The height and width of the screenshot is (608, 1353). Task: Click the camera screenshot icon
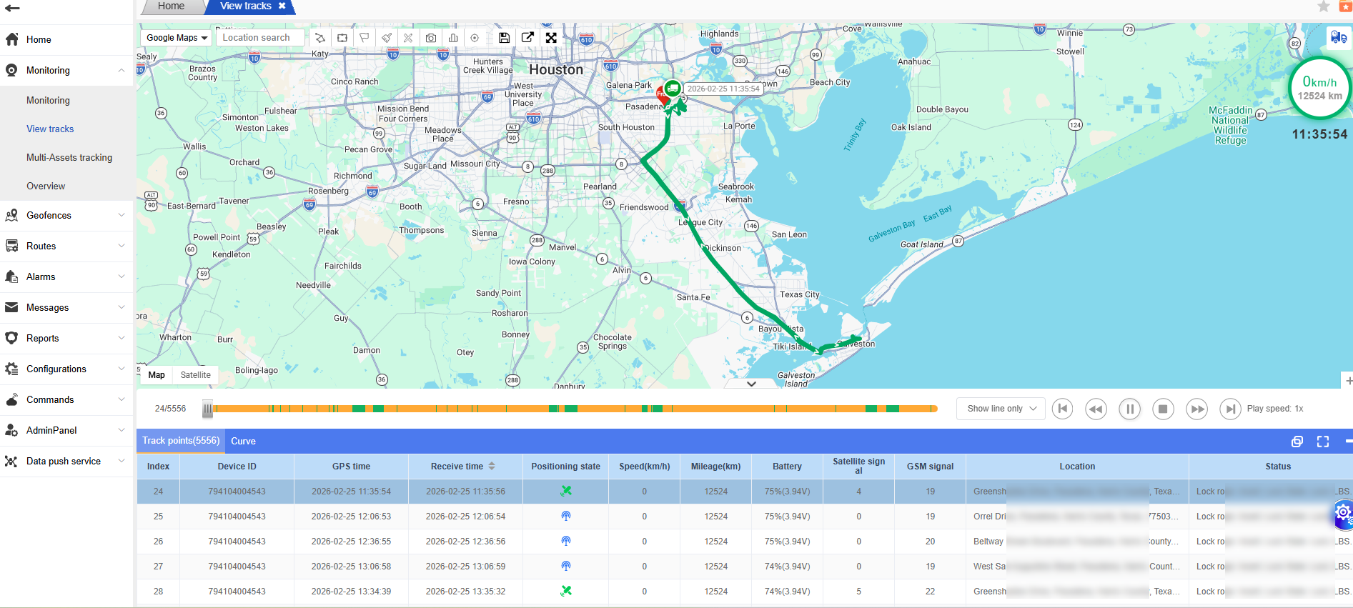click(431, 38)
